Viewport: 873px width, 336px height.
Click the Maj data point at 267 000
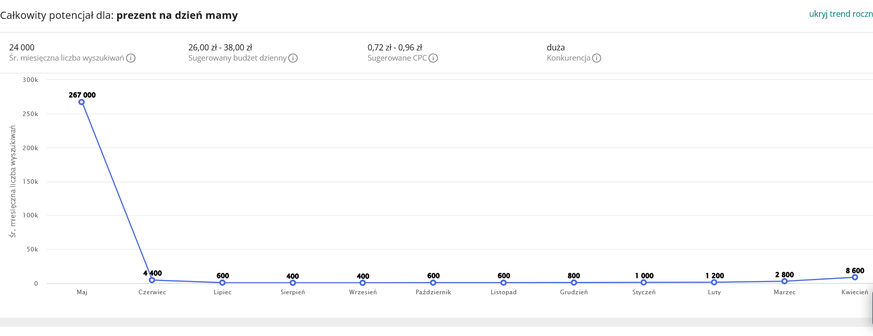click(82, 102)
